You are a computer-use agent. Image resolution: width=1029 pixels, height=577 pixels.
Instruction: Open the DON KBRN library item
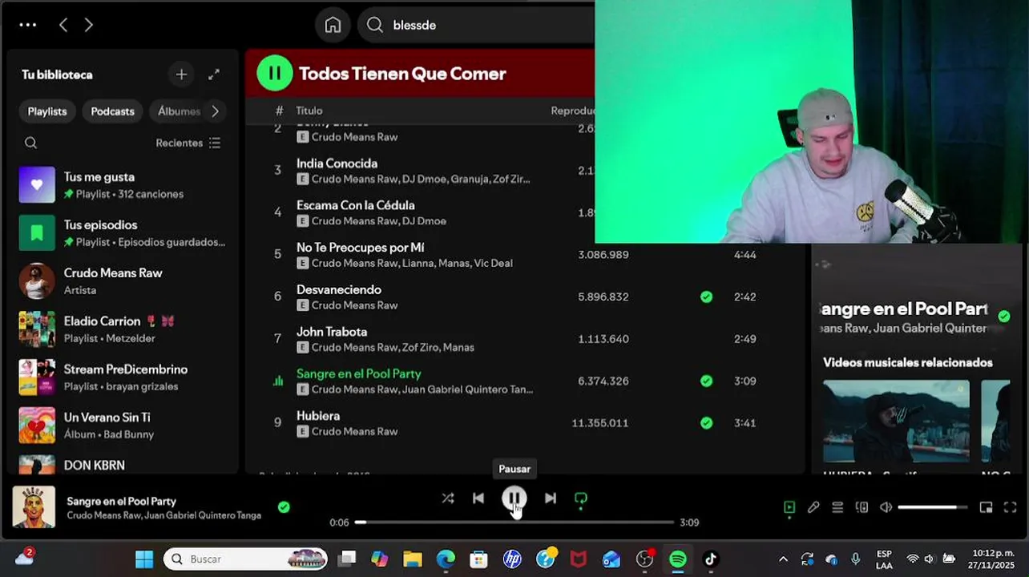(x=123, y=464)
